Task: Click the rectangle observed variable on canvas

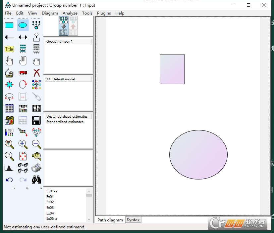Action: click(x=172, y=69)
